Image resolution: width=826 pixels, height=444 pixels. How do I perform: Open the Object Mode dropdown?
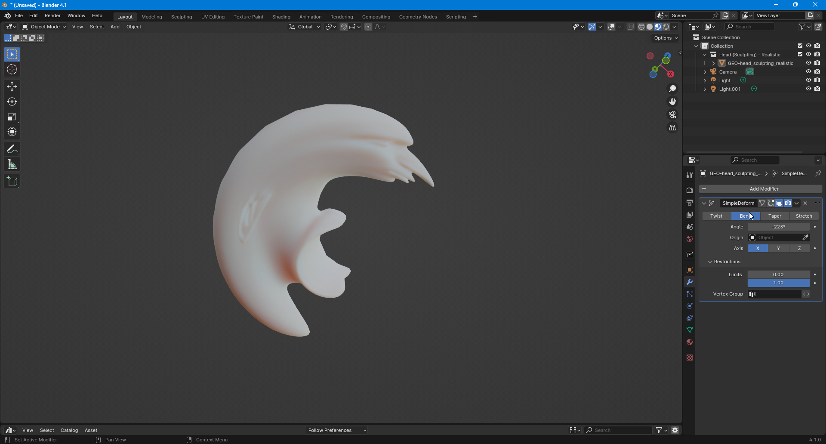tap(44, 27)
